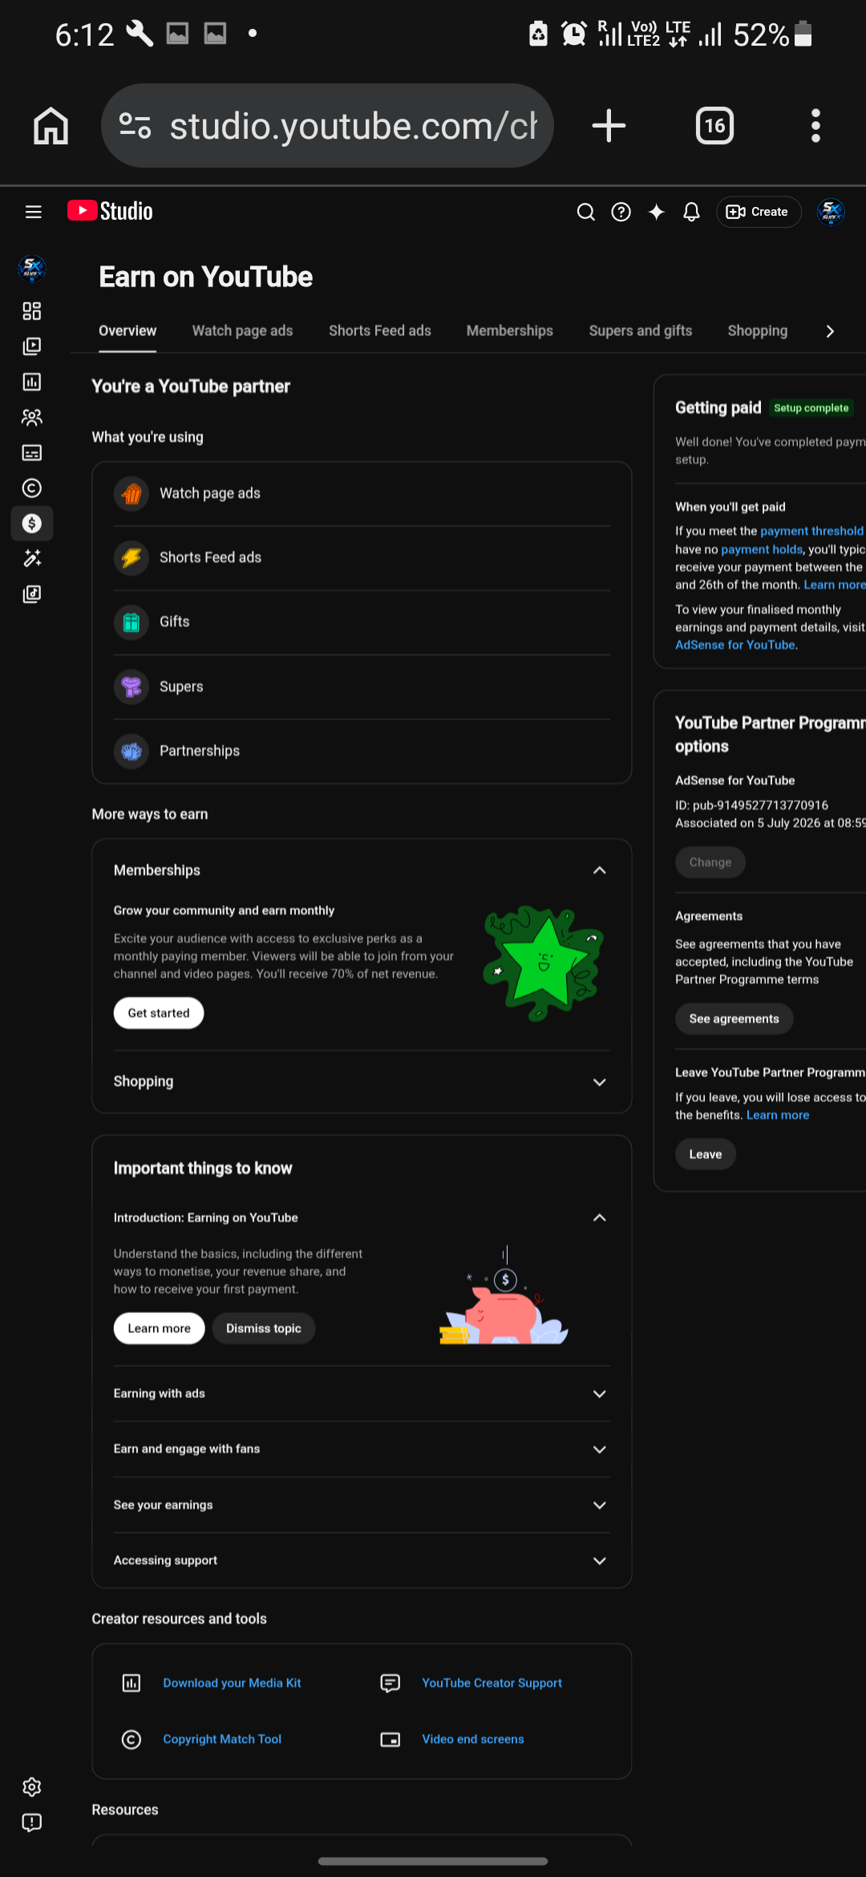Open the notifications bell
The height and width of the screenshot is (1877, 866).
pos(691,212)
